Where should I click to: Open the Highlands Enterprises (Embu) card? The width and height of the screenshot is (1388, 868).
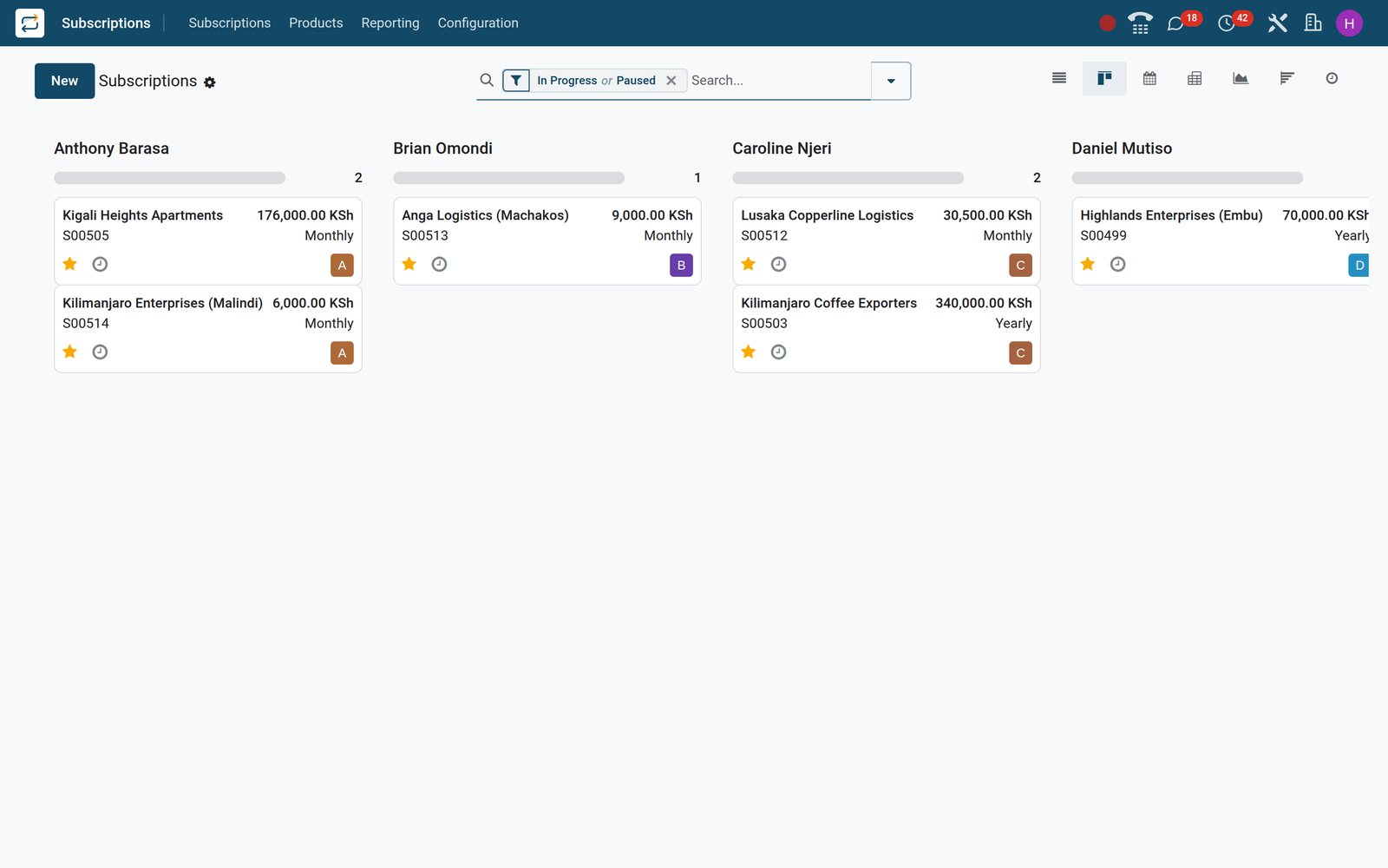coord(1221,240)
